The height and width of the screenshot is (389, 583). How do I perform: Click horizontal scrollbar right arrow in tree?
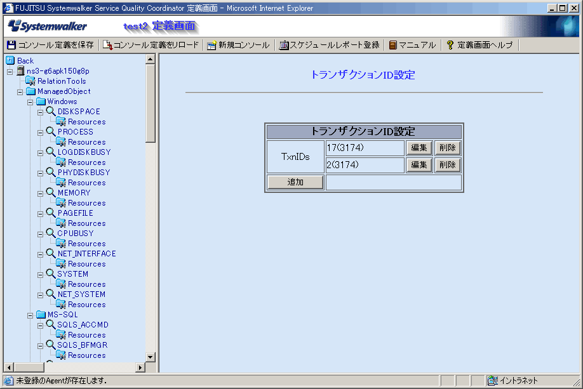140,367
